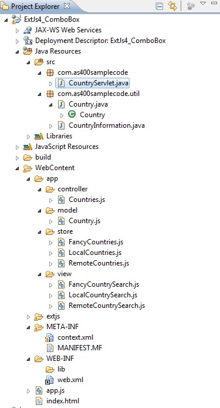Expand the Libraries node

[29, 137]
